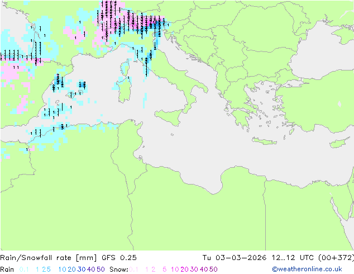Image resolution: width=354 pixels, height=274 pixels.
Task: Click the 'Rain' legend label
Action: coord(7,270)
